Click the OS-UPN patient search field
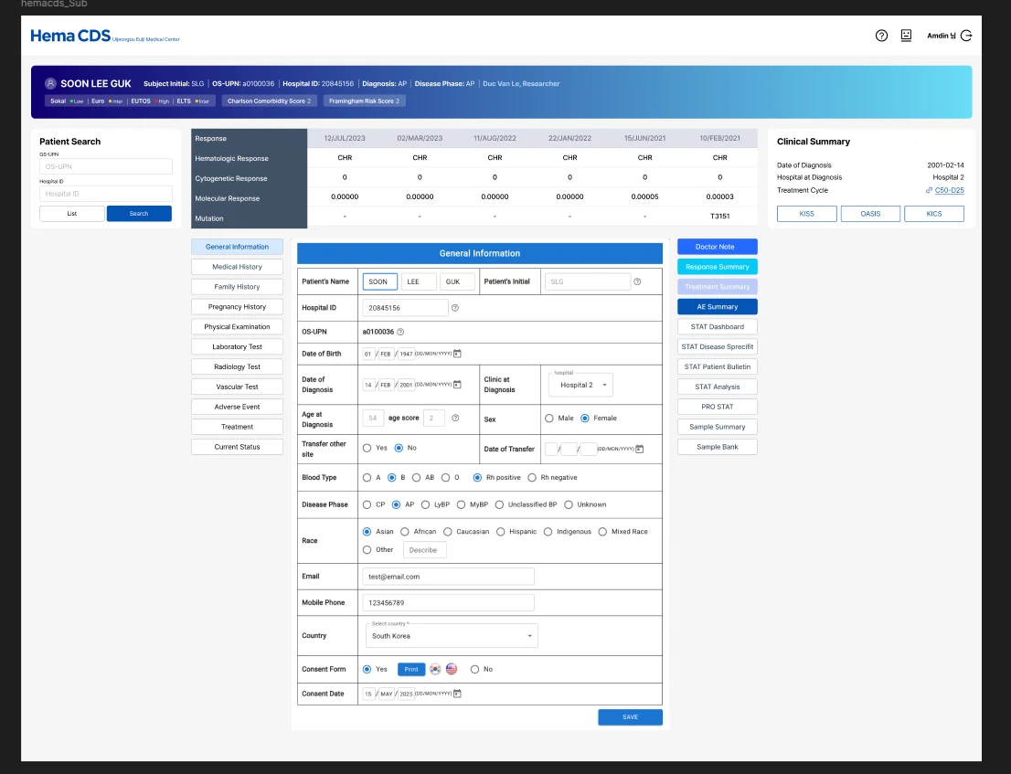 (105, 166)
